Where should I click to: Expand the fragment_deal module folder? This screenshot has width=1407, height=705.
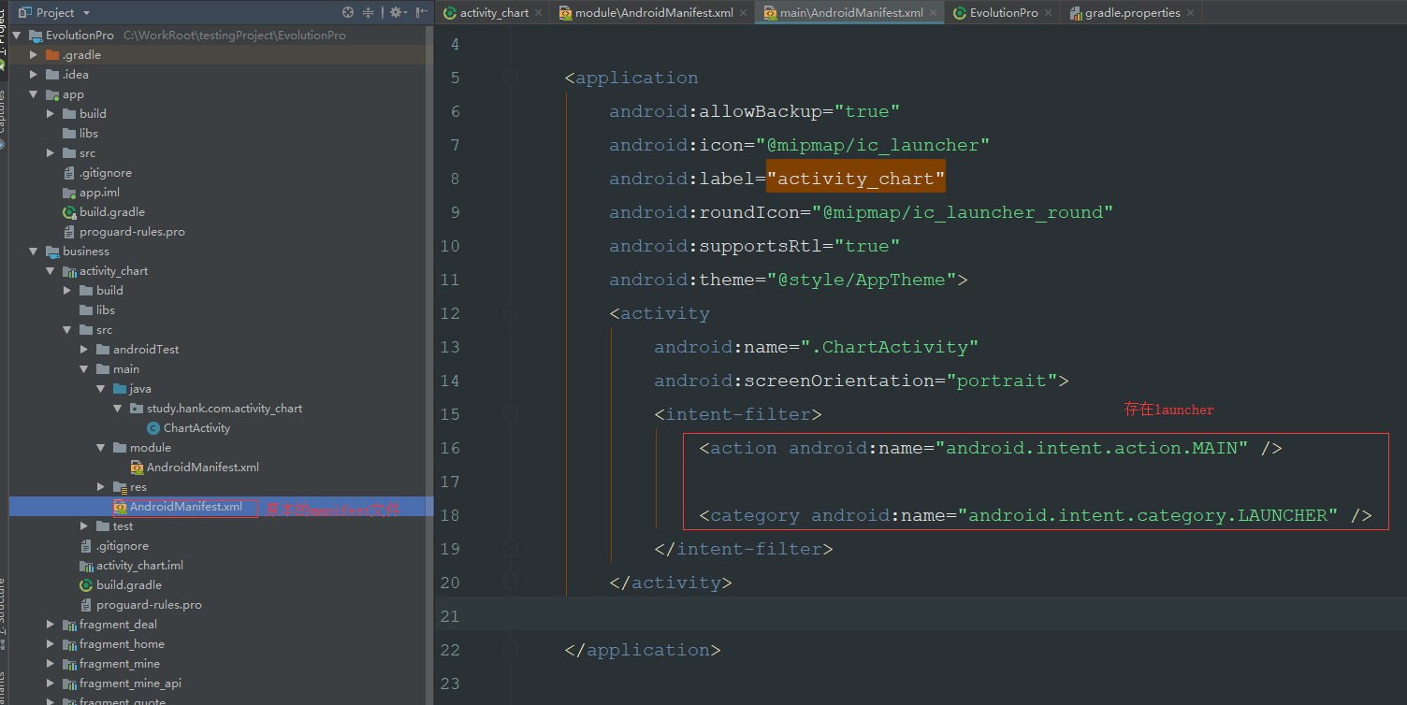coord(51,625)
